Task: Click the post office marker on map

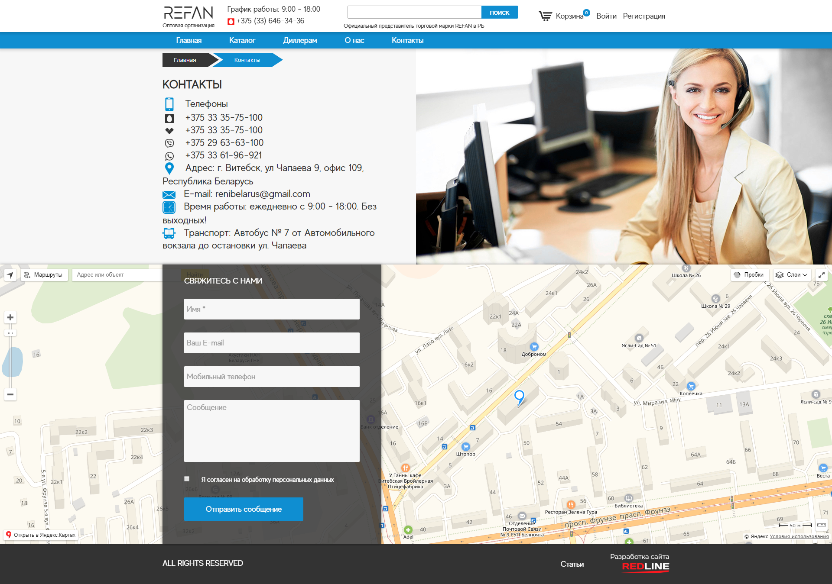Action: (x=522, y=516)
